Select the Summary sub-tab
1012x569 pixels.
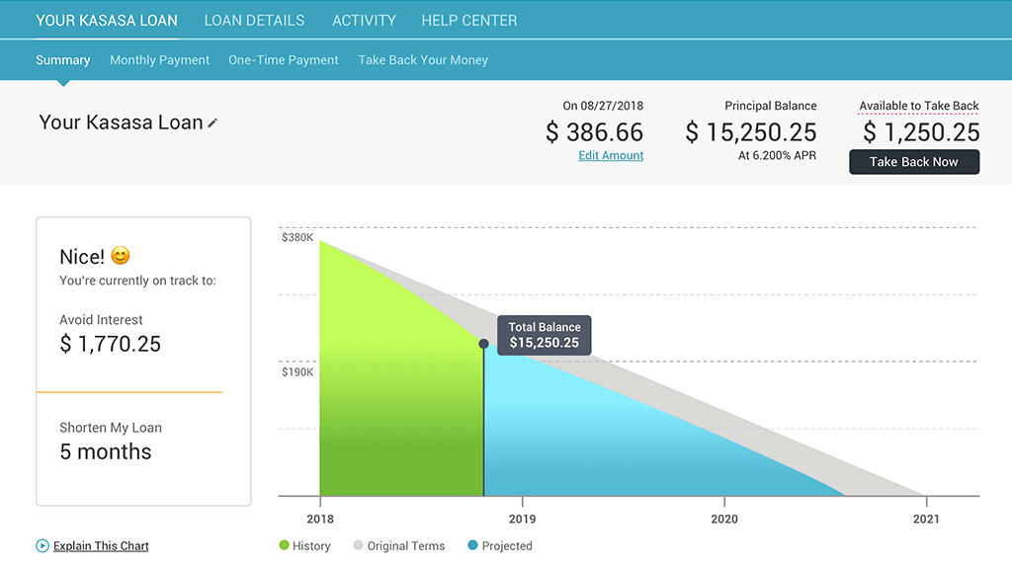coord(63,60)
